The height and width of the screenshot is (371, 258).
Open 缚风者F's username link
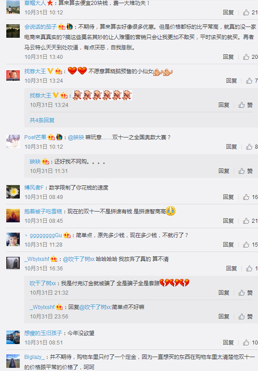pyautogui.click(x=34, y=188)
